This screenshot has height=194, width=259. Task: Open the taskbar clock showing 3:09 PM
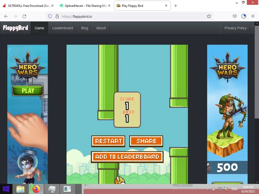tap(248, 189)
